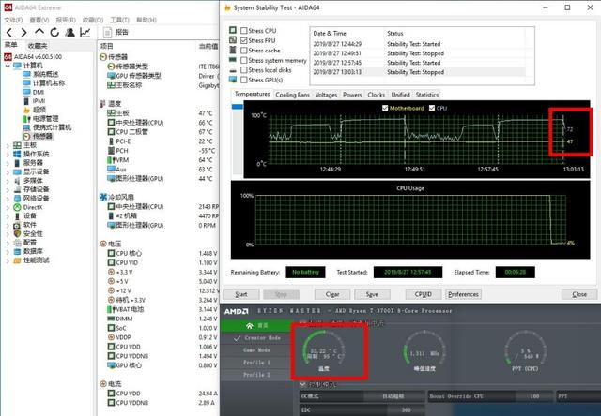The width and height of the screenshot is (601, 416).
Task: Open the 查看(V) menu
Action: click(x=39, y=20)
